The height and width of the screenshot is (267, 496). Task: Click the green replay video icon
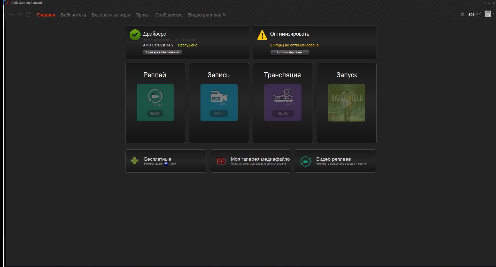tap(306, 161)
